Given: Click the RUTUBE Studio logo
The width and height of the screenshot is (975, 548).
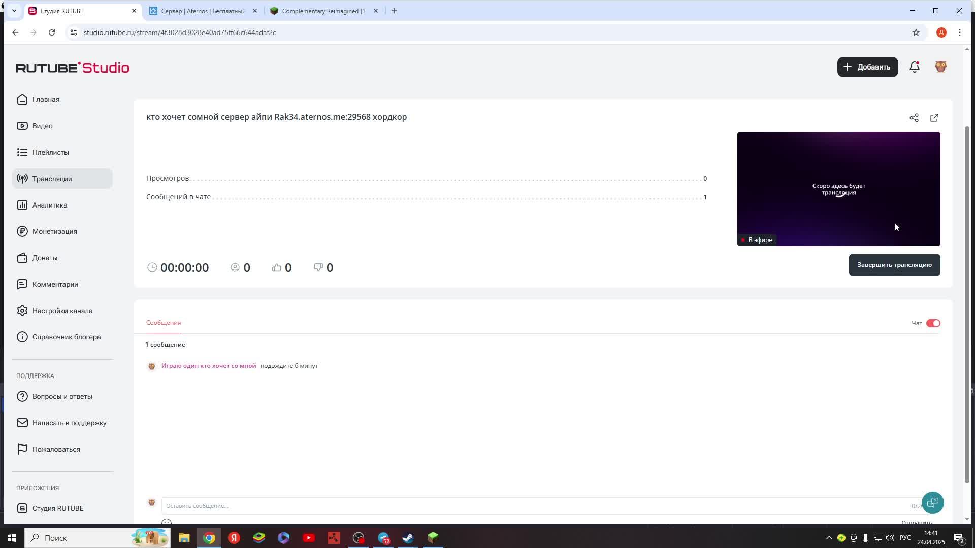Looking at the screenshot, I should (x=73, y=67).
